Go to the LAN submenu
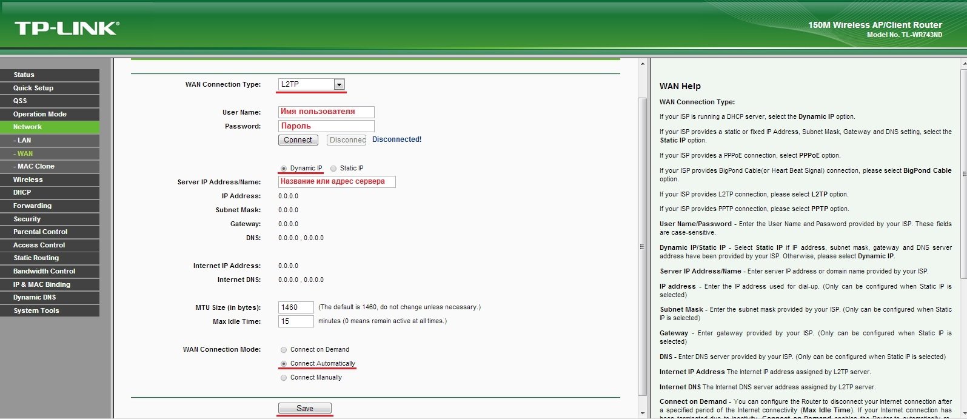 click(50, 140)
